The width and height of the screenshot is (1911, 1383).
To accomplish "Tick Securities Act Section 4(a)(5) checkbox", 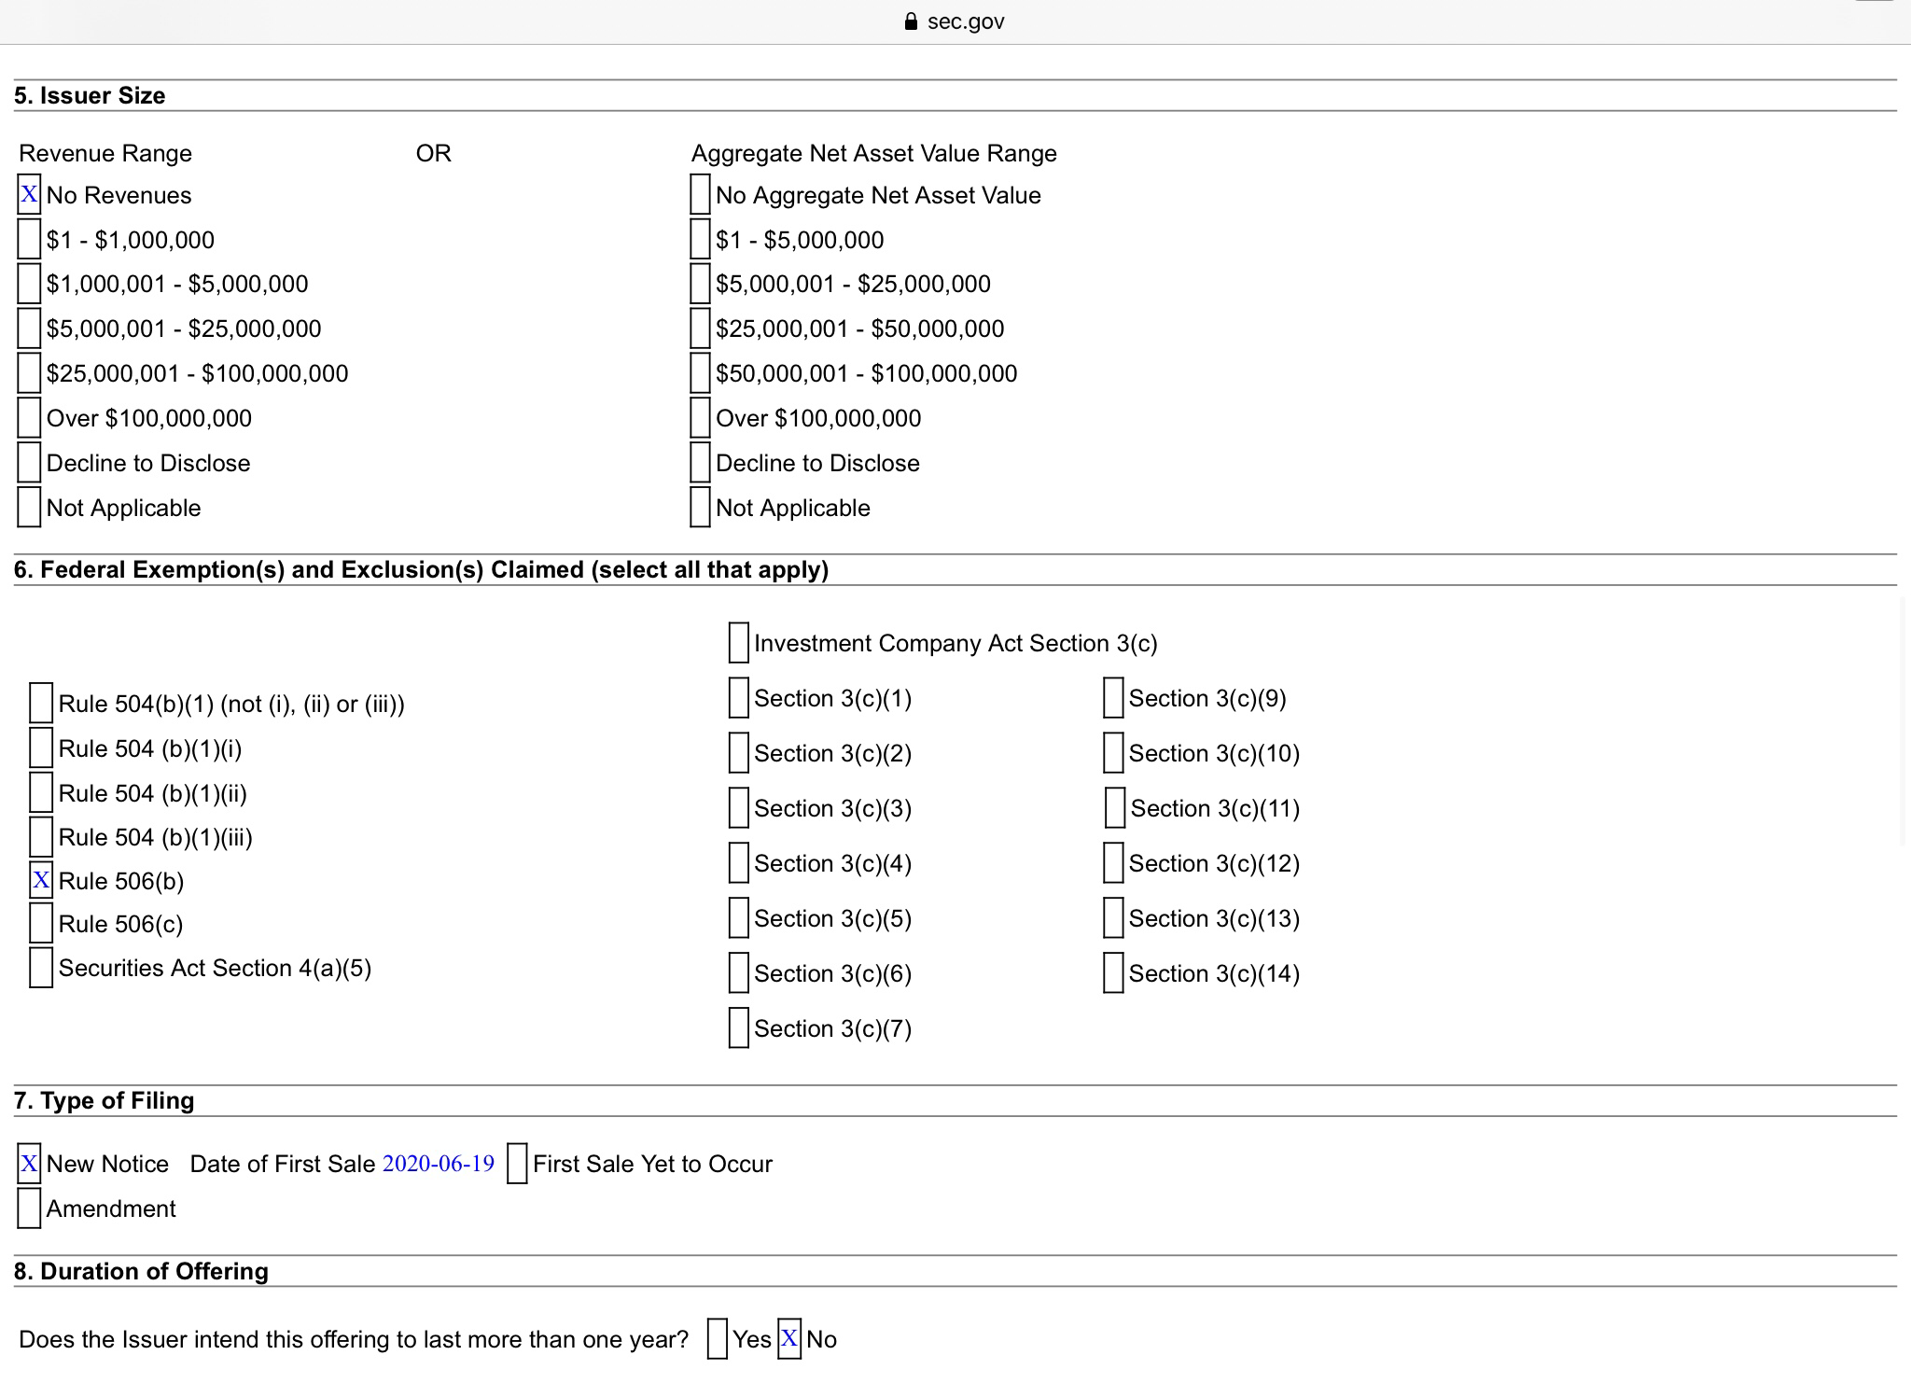I will (41, 967).
